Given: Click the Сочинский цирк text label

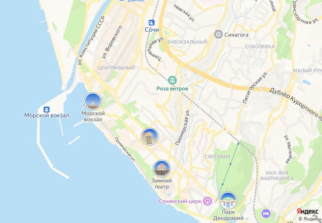Looking at the screenshot, I should click(x=180, y=201).
